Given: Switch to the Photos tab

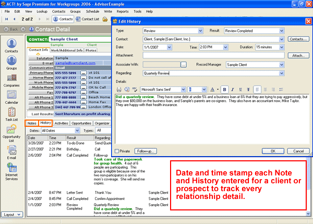Looking at the screenshot, I should (91, 50).
